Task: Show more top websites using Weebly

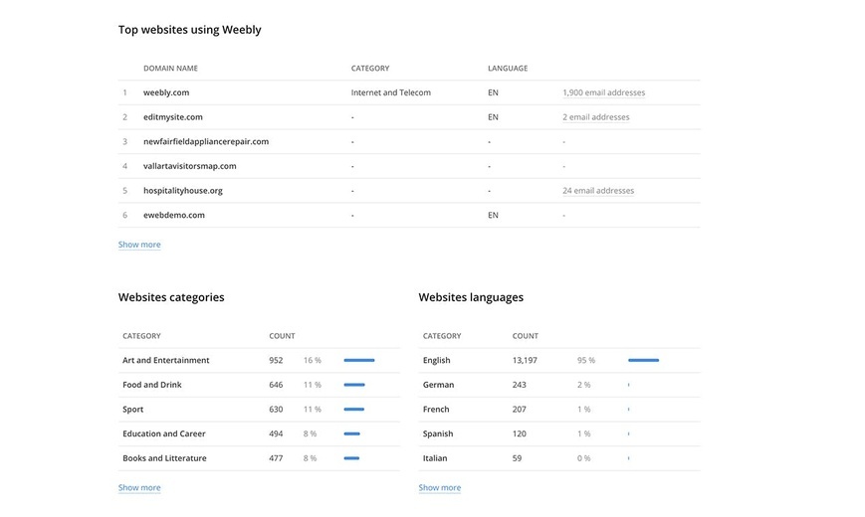Action: click(139, 245)
